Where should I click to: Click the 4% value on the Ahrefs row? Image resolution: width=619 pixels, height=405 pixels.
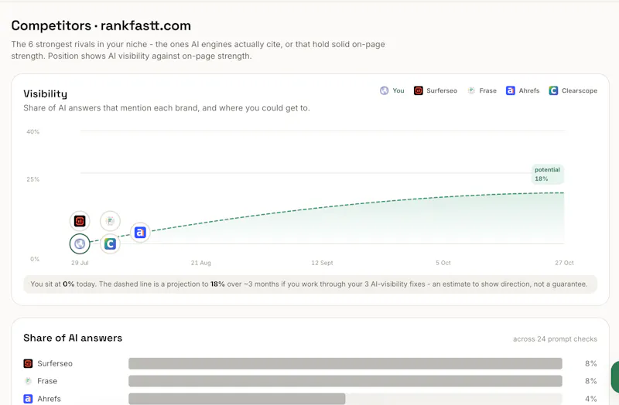(591, 399)
